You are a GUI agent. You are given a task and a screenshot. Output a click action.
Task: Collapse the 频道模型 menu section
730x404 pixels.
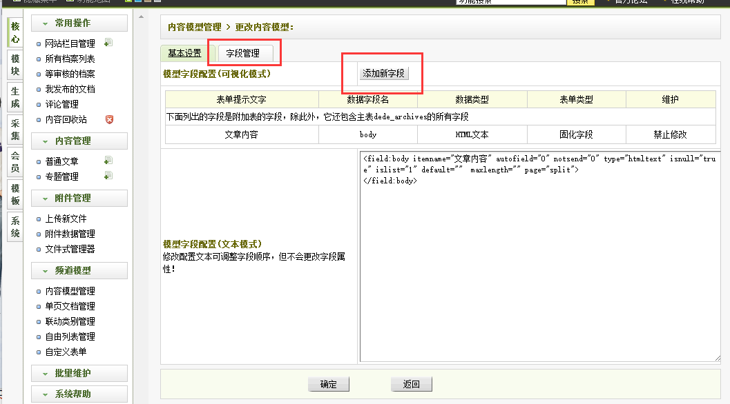pos(79,270)
